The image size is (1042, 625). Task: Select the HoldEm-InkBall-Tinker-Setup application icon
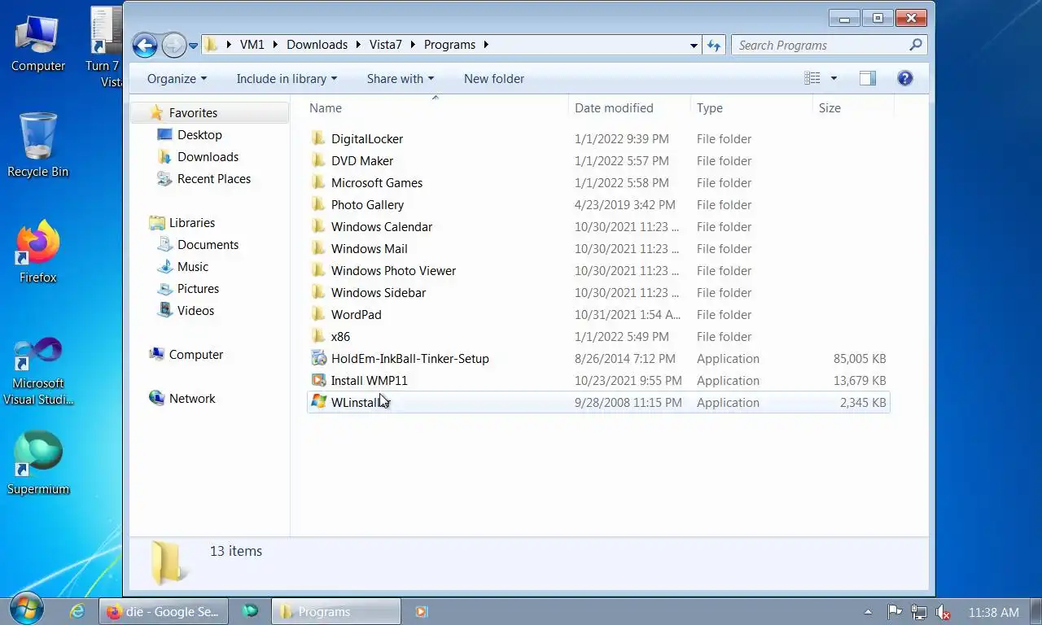[318, 358]
